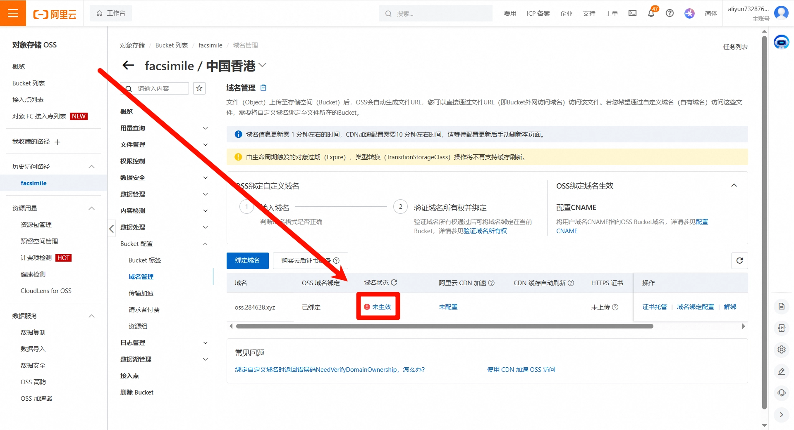Open the help question mark icon

pyautogui.click(x=670, y=13)
